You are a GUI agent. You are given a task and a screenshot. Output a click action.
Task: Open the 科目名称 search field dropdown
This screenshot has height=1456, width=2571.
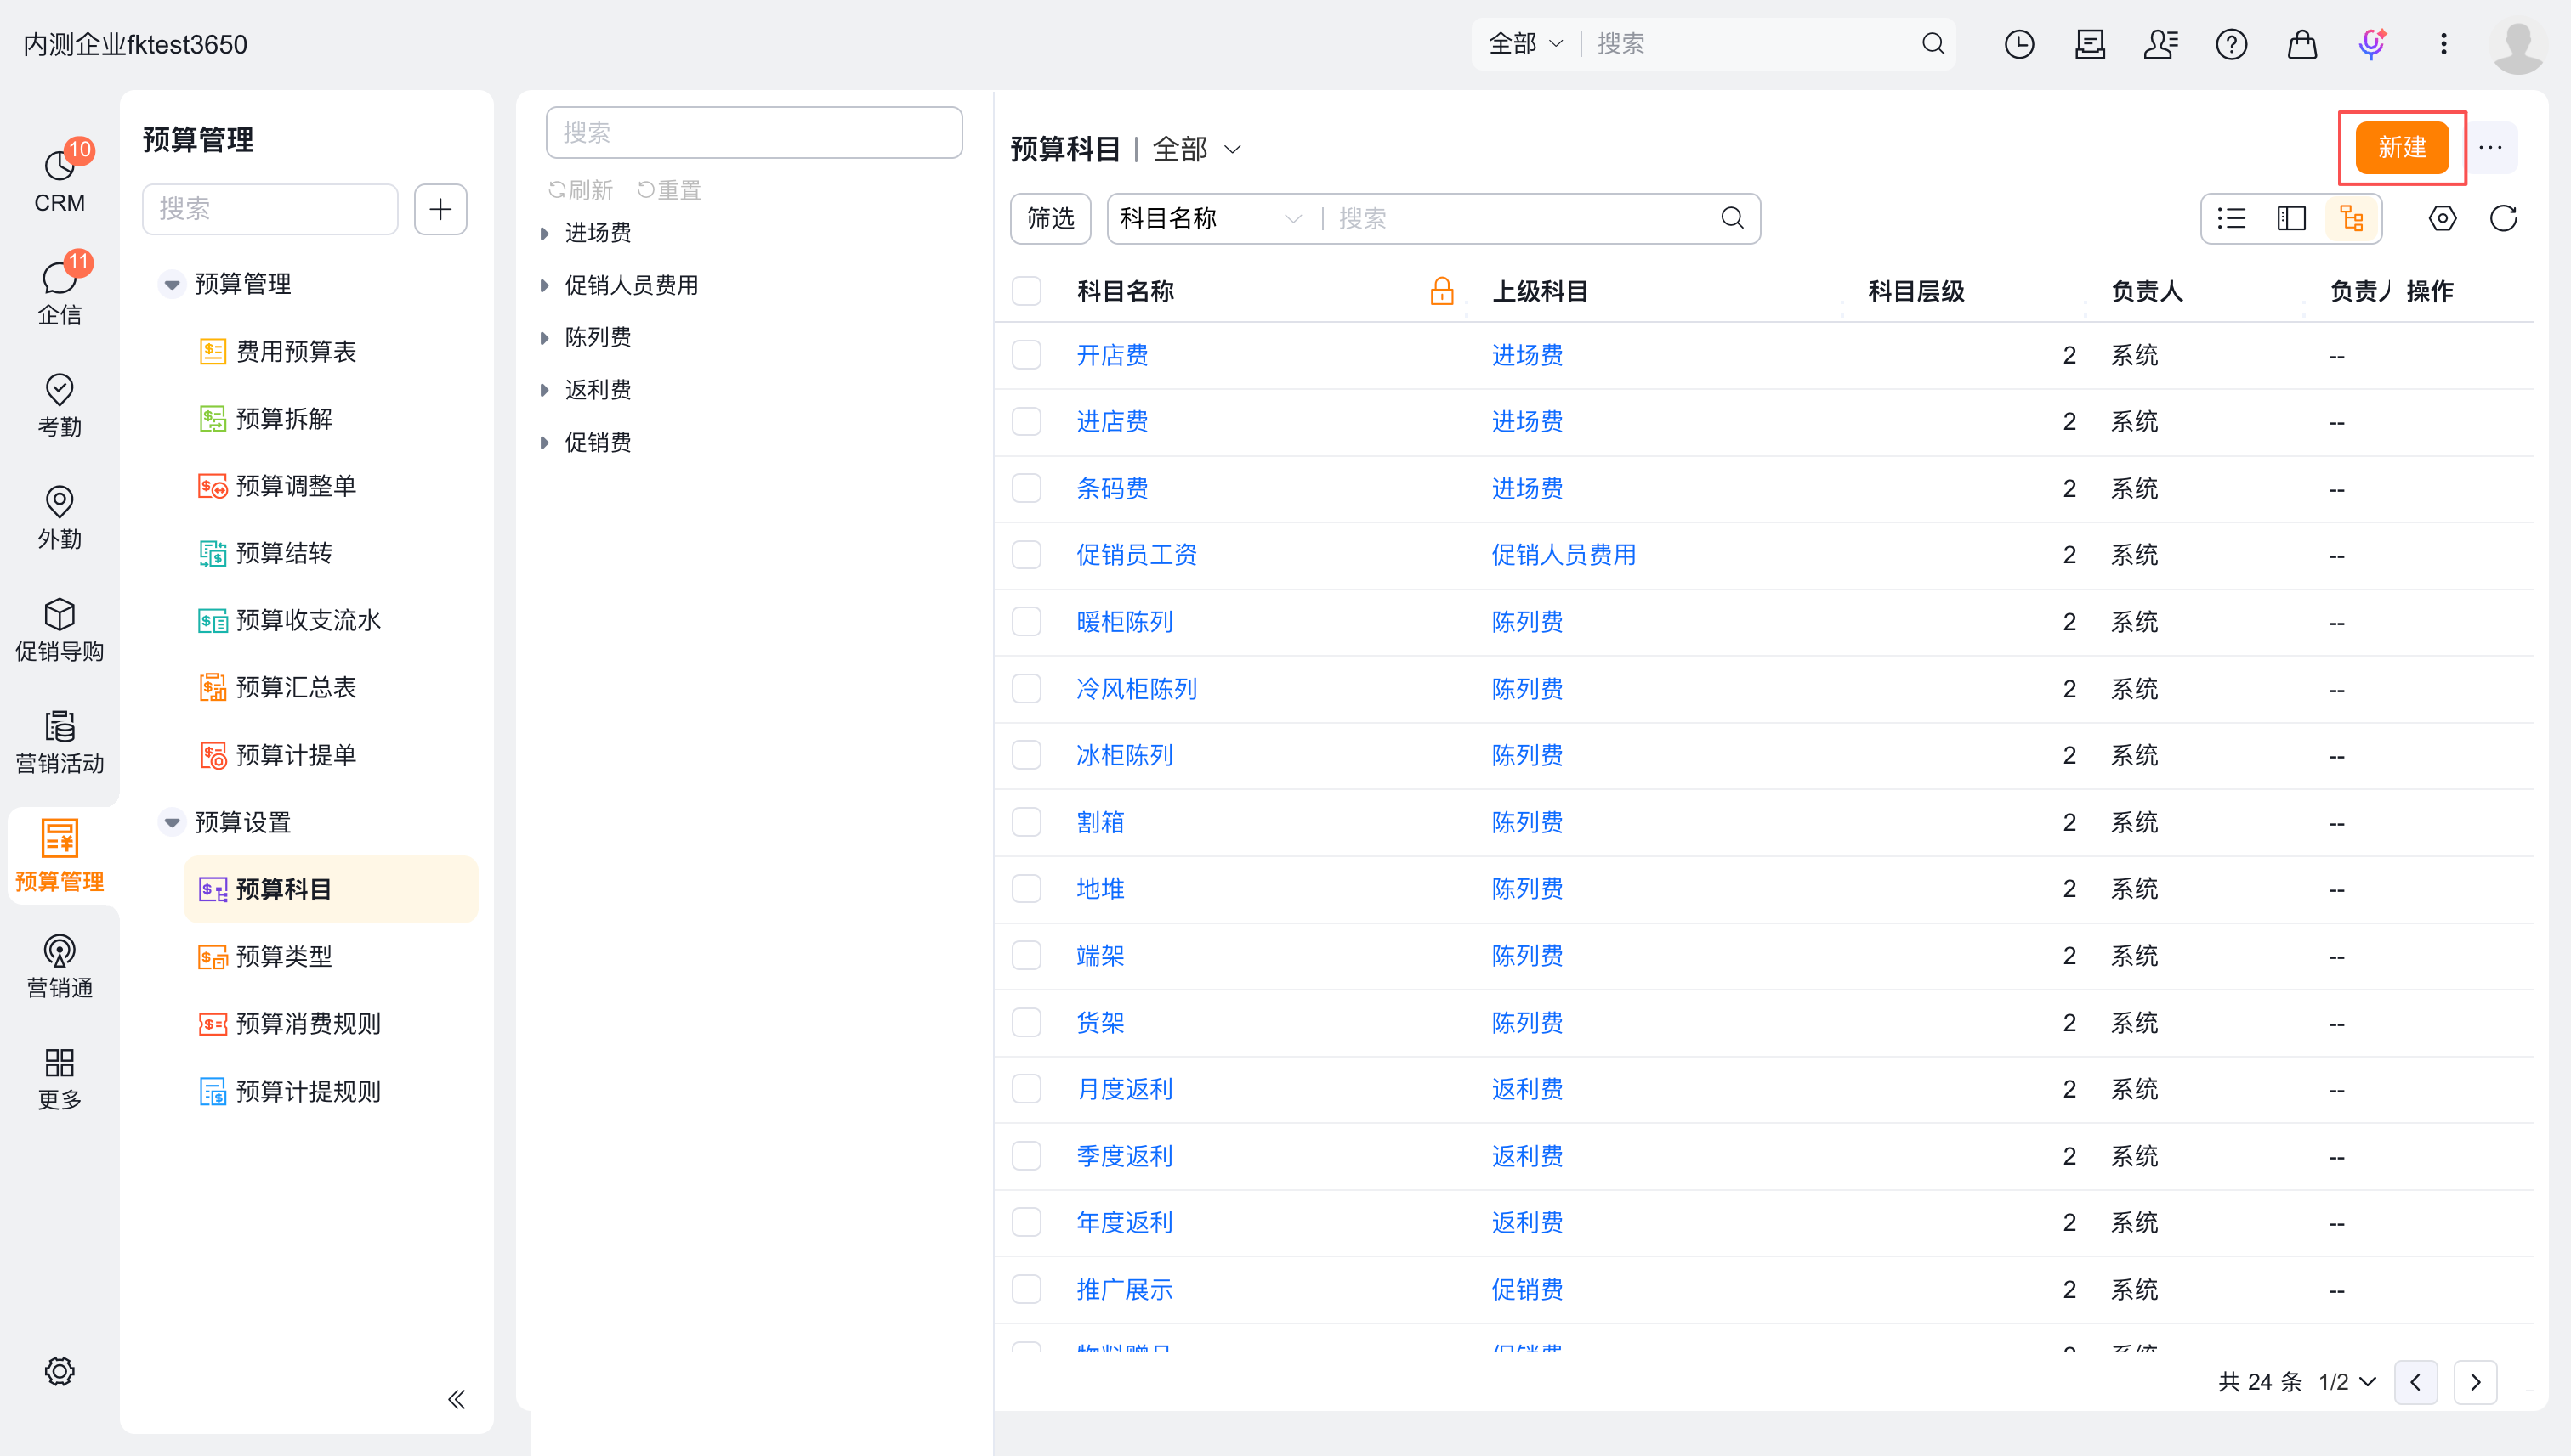pyautogui.click(x=1209, y=218)
